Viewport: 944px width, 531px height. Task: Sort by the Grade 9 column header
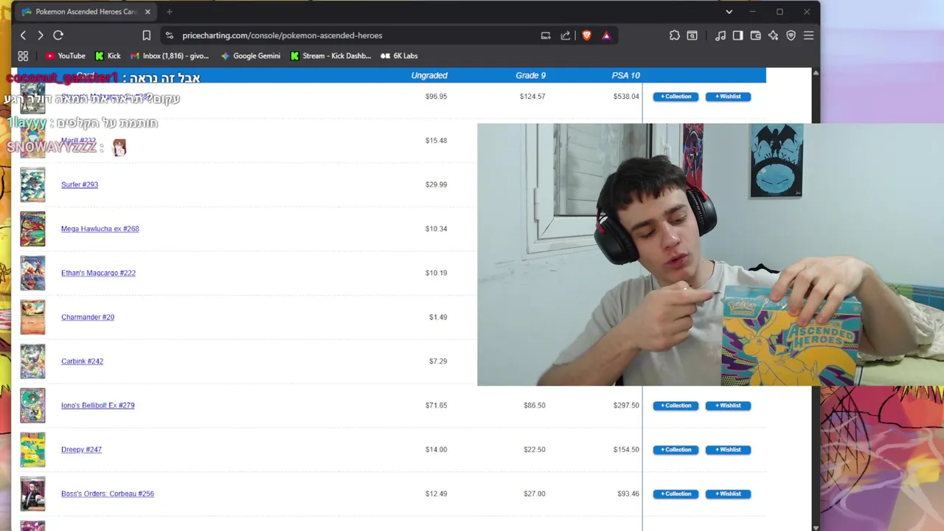[531, 75]
